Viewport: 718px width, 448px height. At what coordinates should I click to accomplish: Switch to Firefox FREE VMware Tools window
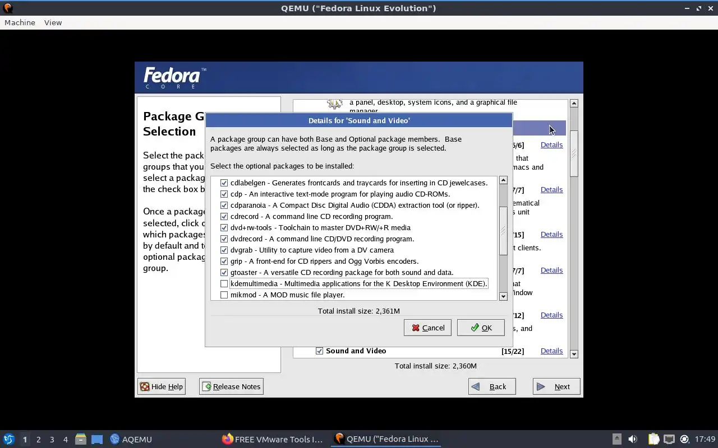271,439
